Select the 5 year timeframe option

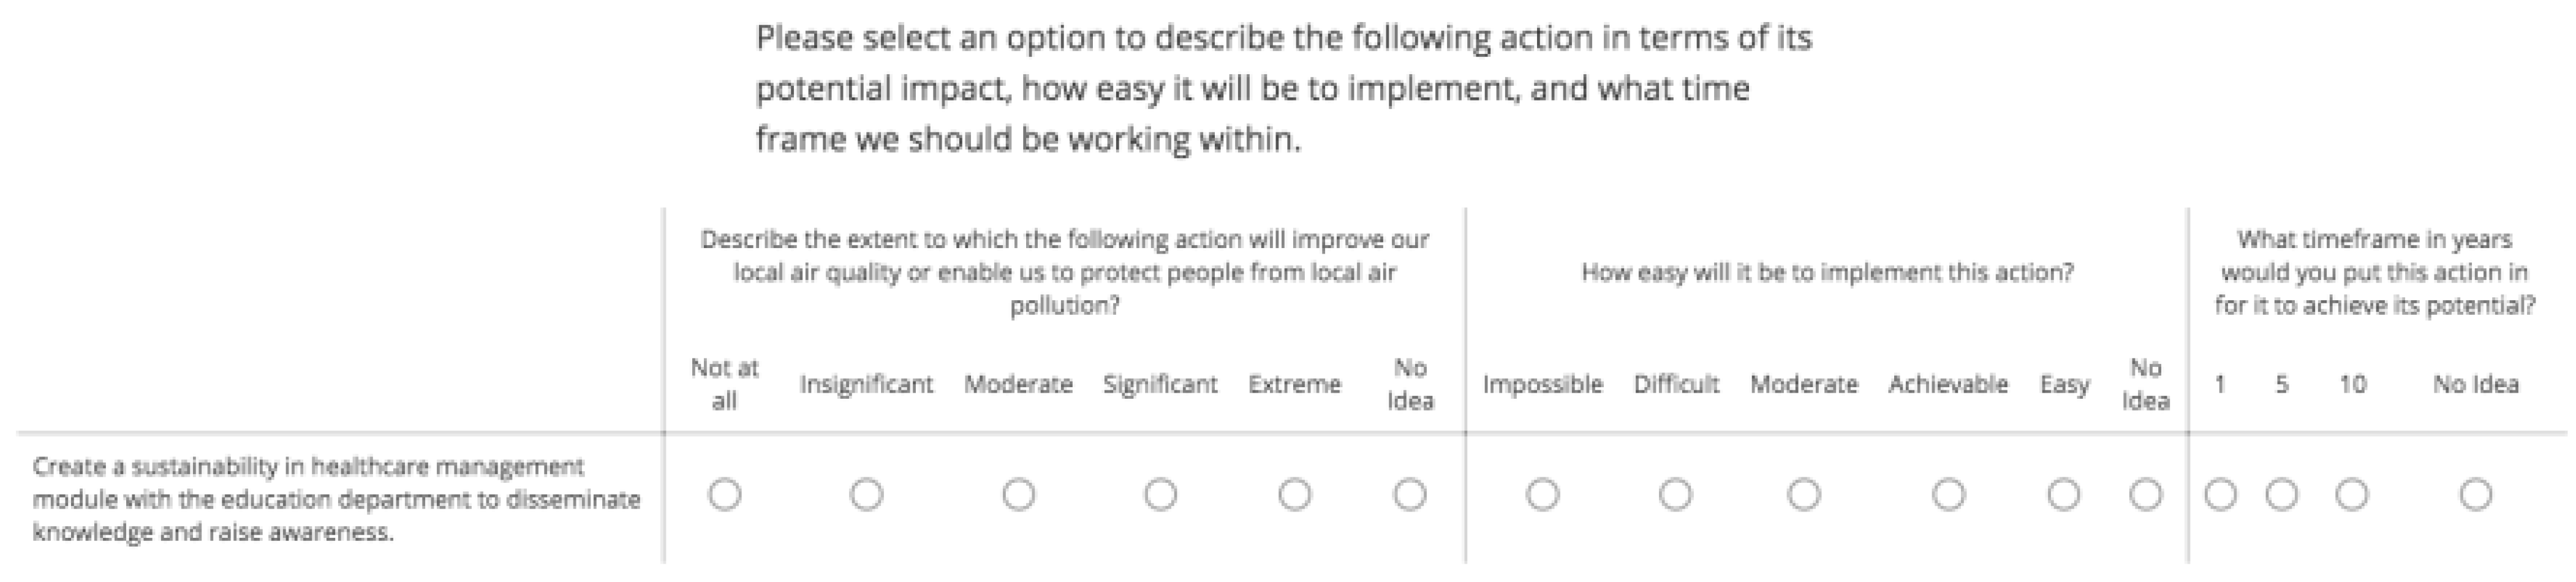(2281, 494)
